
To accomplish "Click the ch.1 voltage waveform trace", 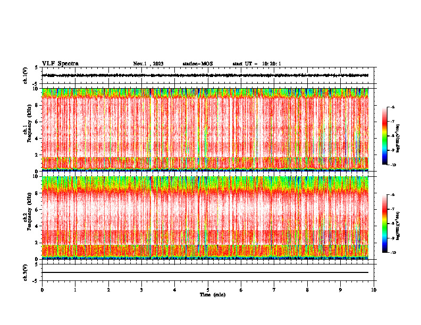I will (x=205, y=75).
